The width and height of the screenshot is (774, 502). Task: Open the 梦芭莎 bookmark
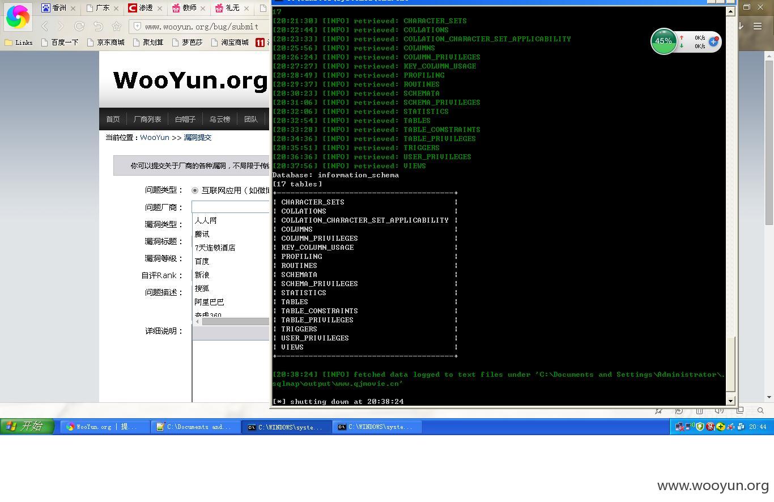click(x=187, y=42)
